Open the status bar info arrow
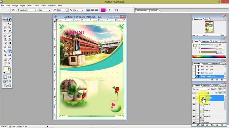The width and height of the screenshot is (229, 128). pos(47,127)
